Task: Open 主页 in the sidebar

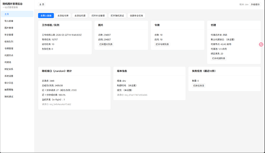Action: point(17,14)
